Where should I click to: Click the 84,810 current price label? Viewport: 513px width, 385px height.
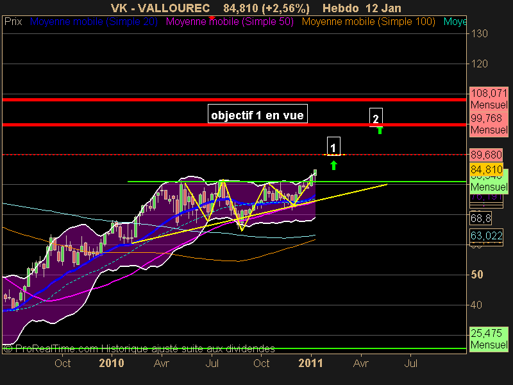click(x=486, y=169)
